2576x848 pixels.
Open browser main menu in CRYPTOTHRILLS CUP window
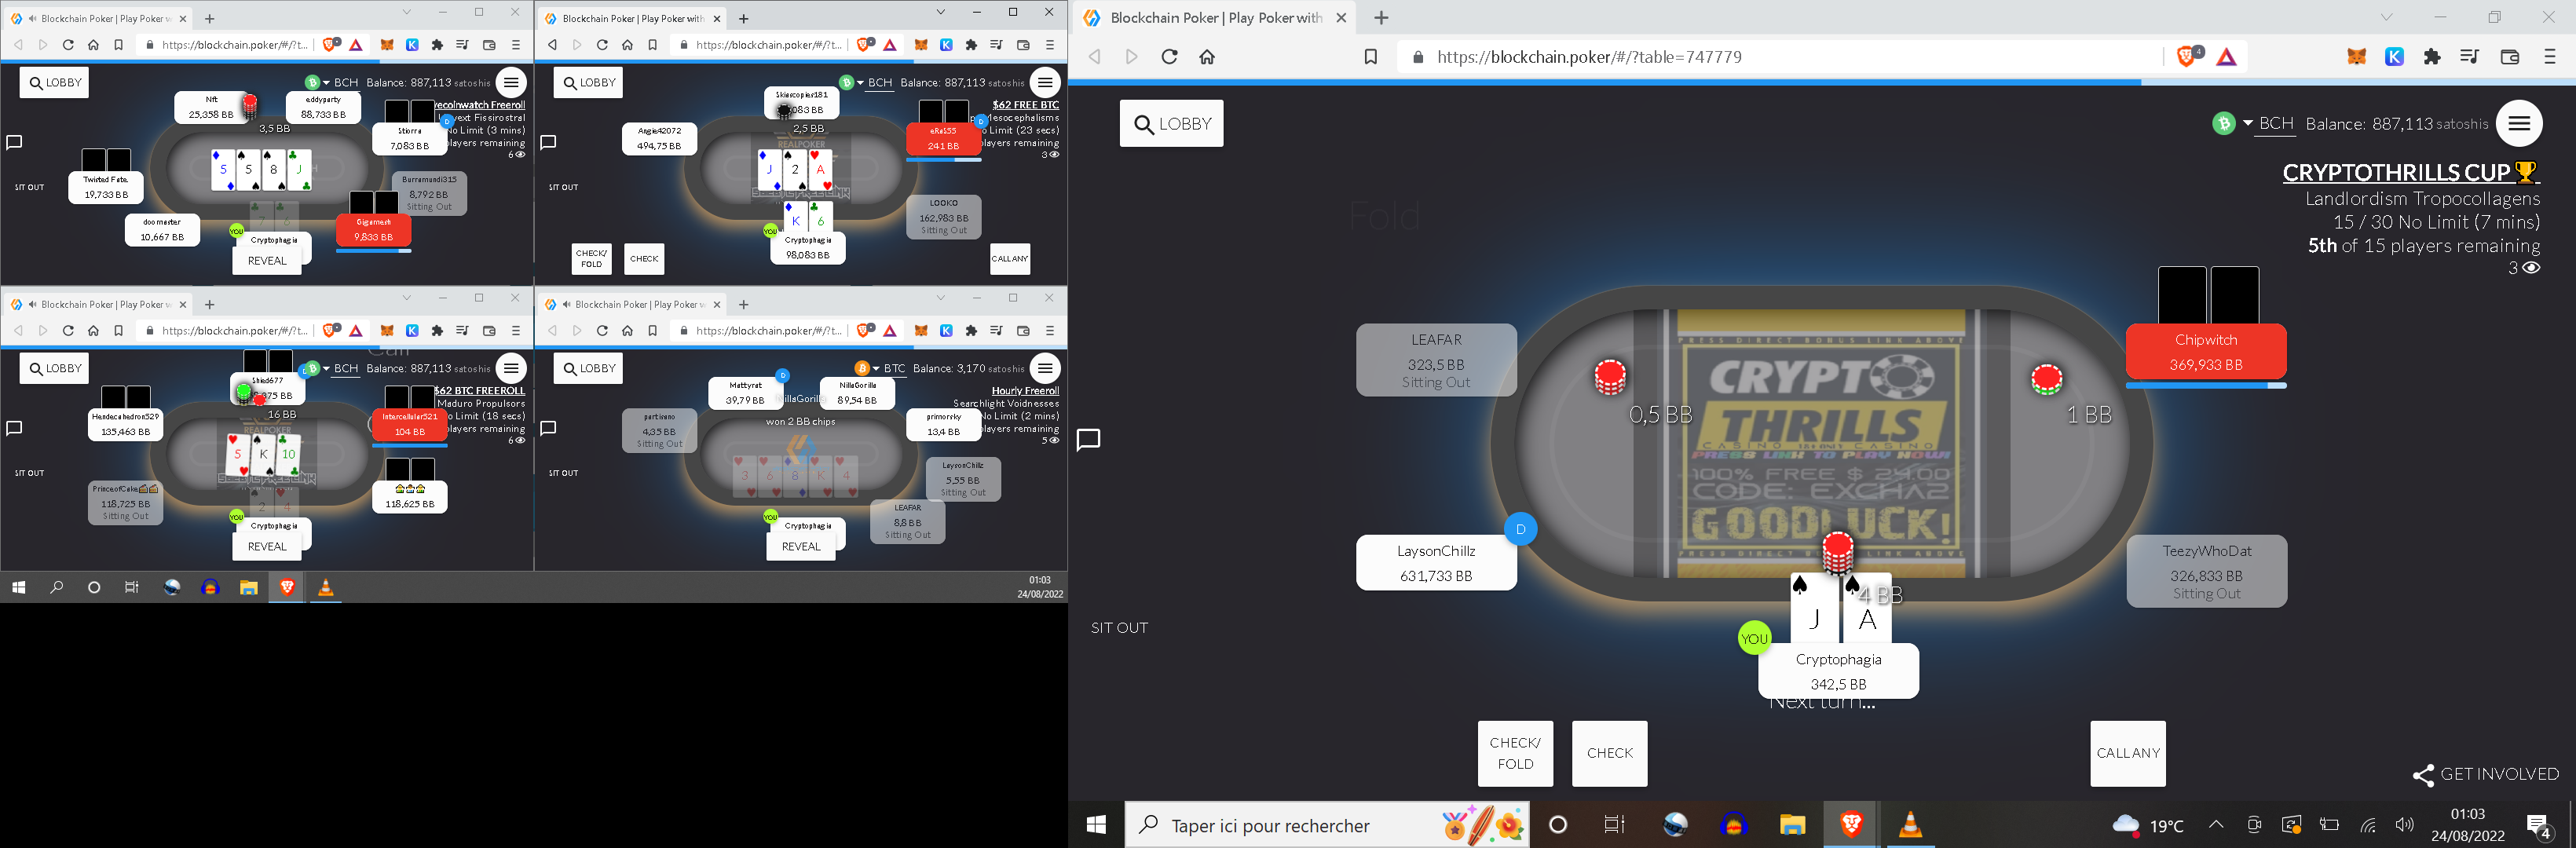tap(2549, 57)
